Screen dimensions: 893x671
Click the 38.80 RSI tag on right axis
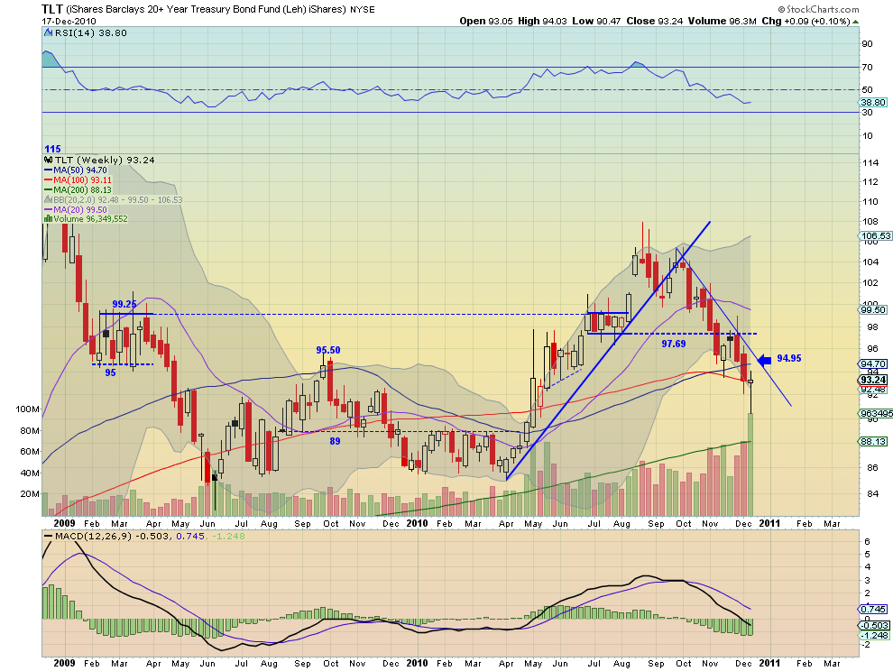click(873, 103)
